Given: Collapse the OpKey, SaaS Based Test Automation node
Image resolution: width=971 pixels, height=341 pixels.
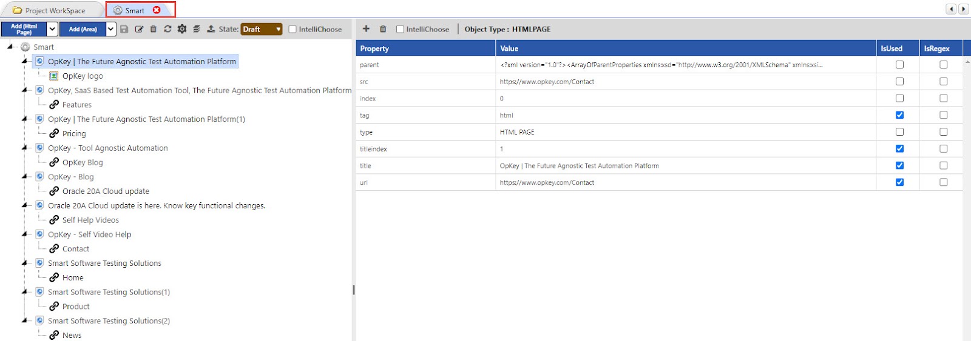Looking at the screenshot, I should click(x=25, y=90).
